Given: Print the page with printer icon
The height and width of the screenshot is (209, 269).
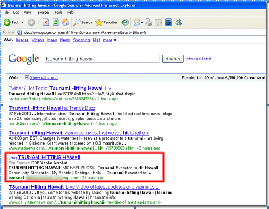Looking at the screenshot, I should pyautogui.click(x=149, y=23).
